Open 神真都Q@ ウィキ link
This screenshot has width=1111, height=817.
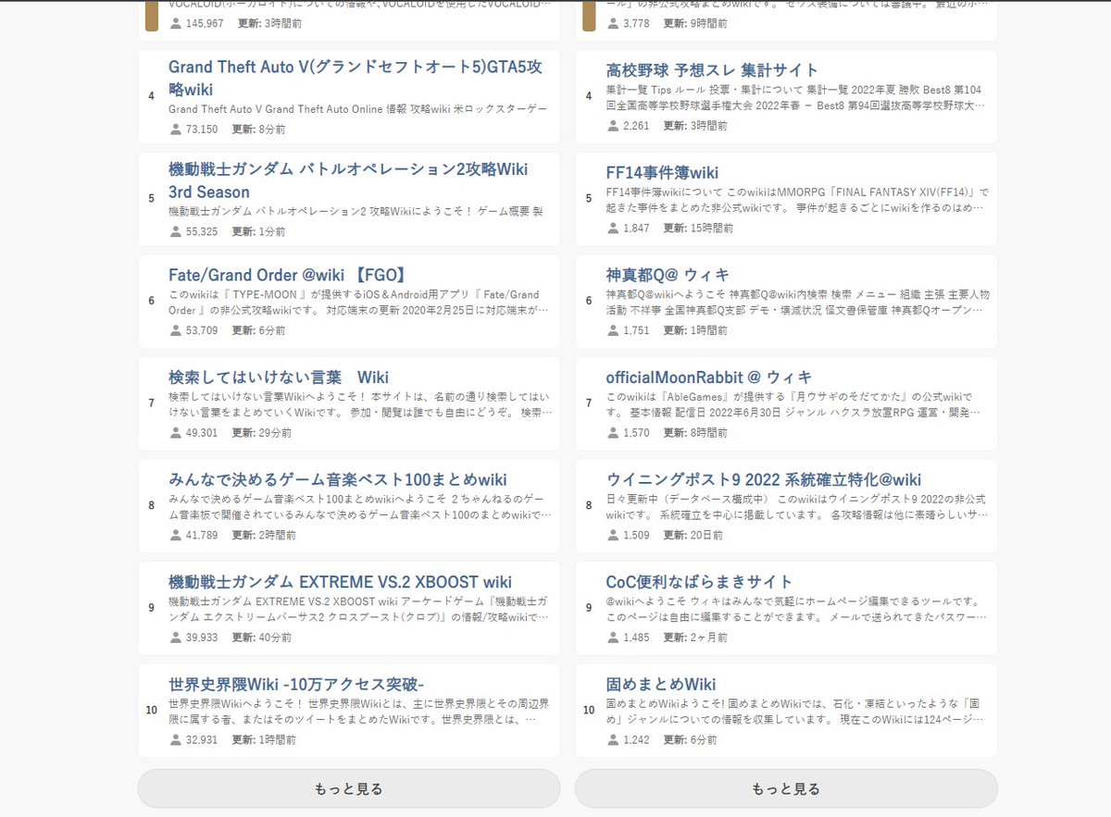point(668,275)
